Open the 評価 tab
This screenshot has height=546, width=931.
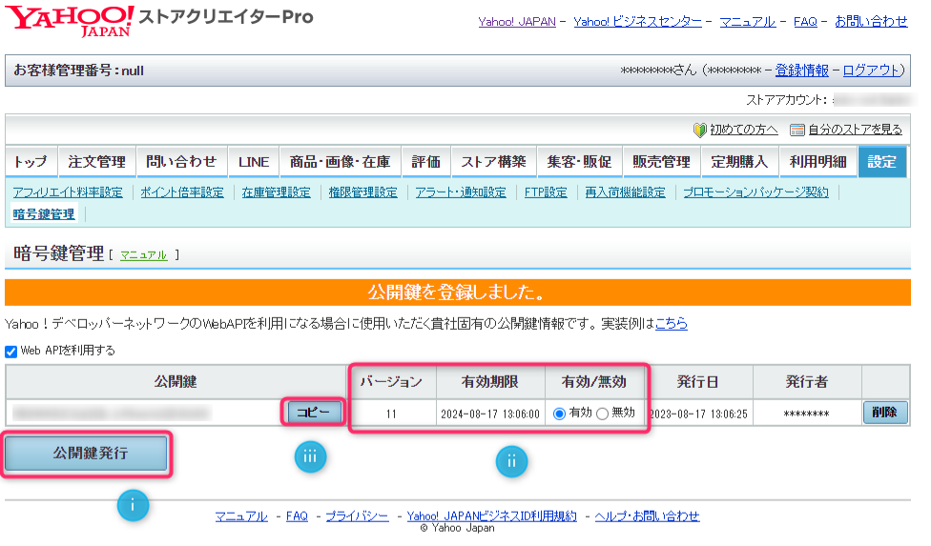[425, 162]
